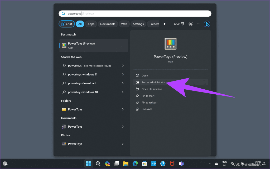Open Microsoft Teams from the taskbar
The height and width of the screenshot is (169, 270).
181,164
